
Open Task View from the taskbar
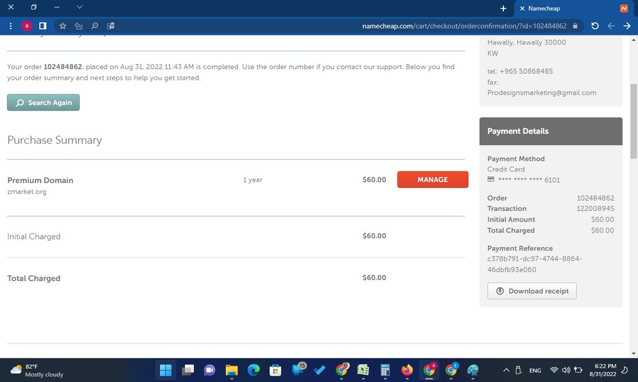pyautogui.click(x=188, y=370)
